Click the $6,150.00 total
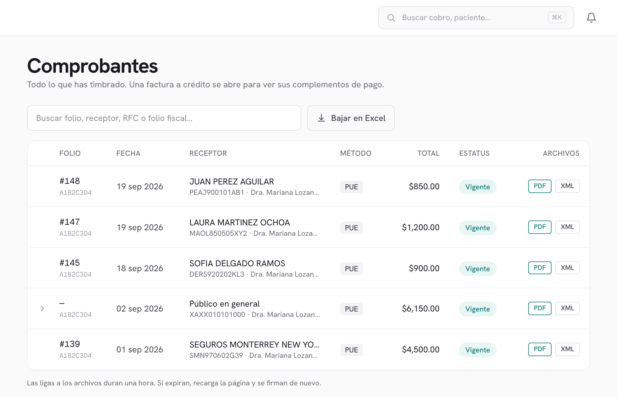The height and width of the screenshot is (397, 617). (x=421, y=309)
